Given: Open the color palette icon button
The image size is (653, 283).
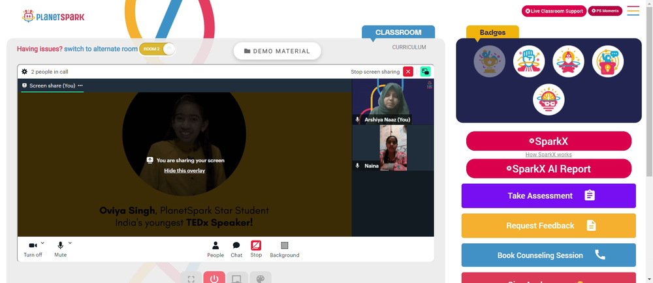Looking at the screenshot, I should click(x=261, y=278).
